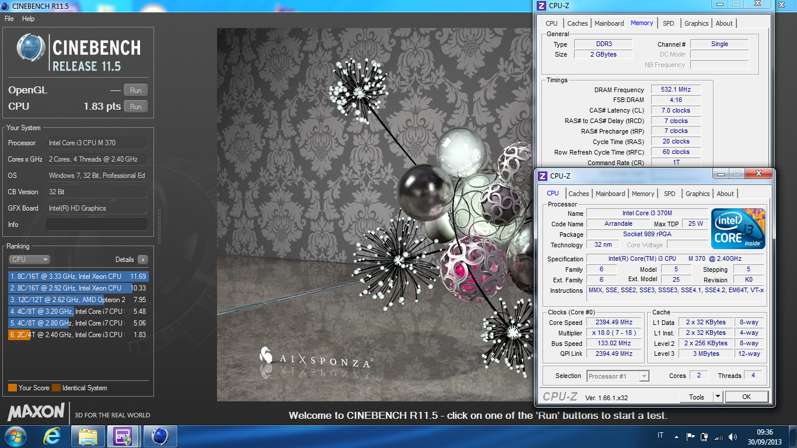Click the Package field Socket 989 rPGA
The image size is (797, 448).
pos(647,235)
